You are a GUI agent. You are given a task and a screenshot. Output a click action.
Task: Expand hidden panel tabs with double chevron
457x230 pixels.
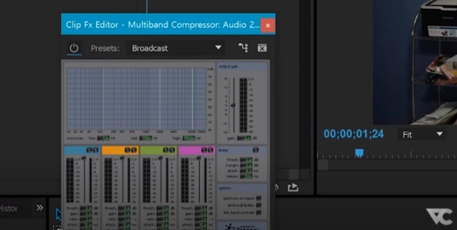click(x=39, y=208)
